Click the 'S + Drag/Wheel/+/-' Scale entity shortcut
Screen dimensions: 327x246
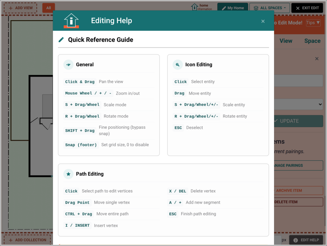[196, 105]
